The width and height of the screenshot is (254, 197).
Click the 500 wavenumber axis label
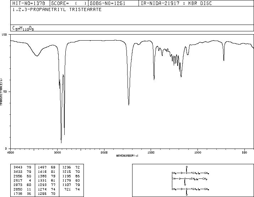click(245, 152)
